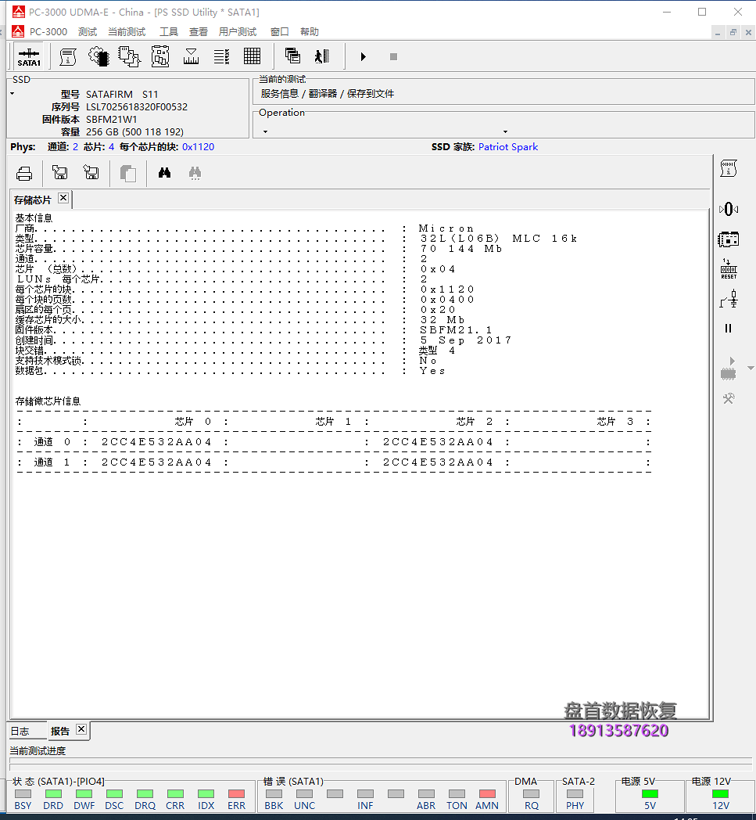Open the 用户测试 menu

click(x=237, y=32)
